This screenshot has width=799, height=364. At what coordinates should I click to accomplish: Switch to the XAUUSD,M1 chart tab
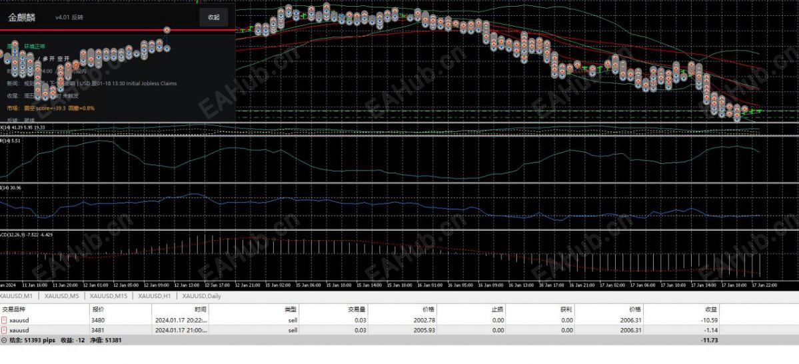pos(16,296)
